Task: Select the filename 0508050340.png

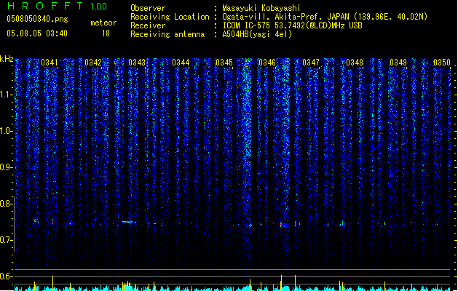Action: click(37, 19)
